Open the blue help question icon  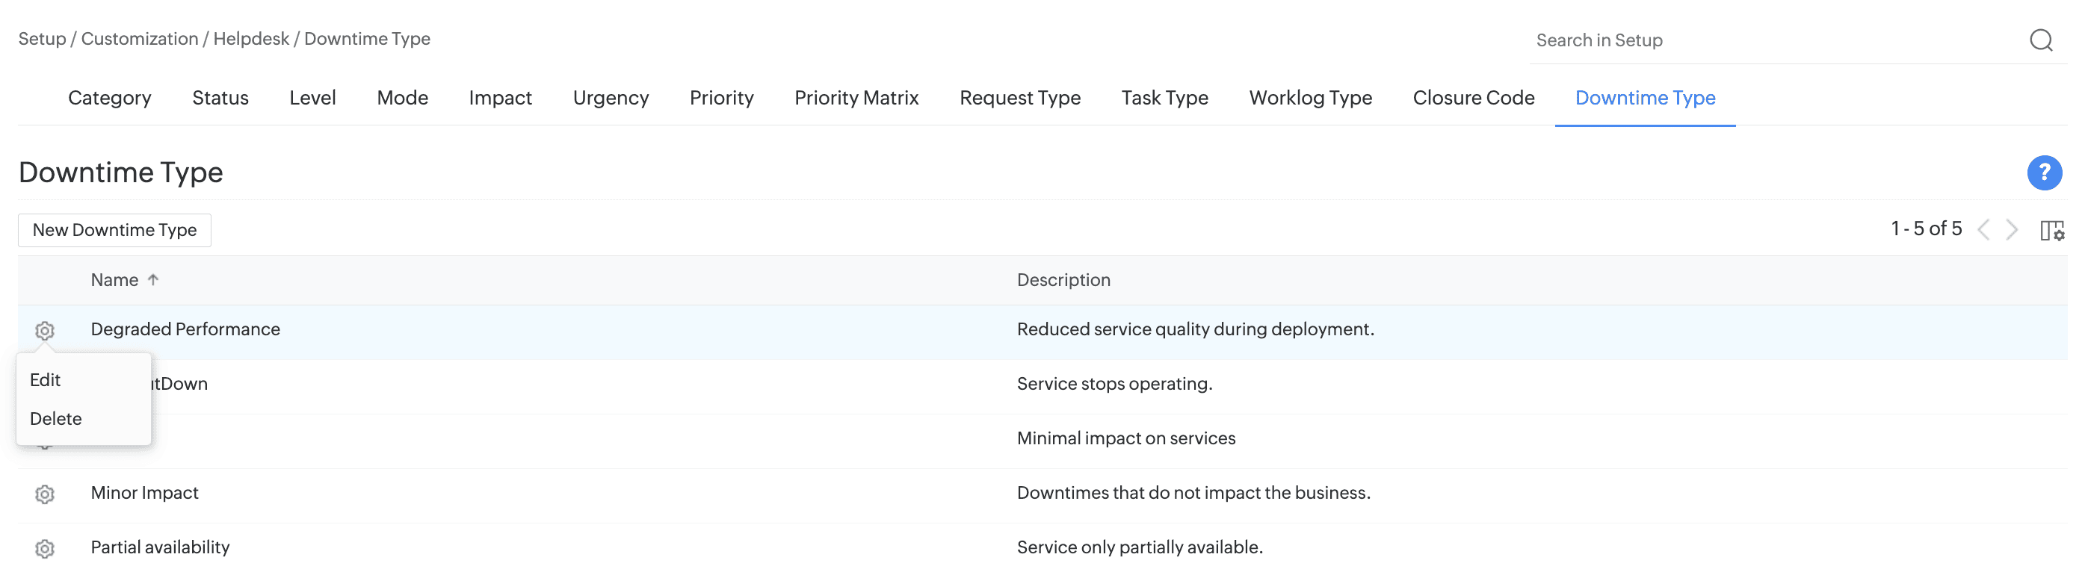coord(2043,172)
